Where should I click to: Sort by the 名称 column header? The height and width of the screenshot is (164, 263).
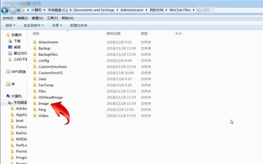click(x=36, y=34)
